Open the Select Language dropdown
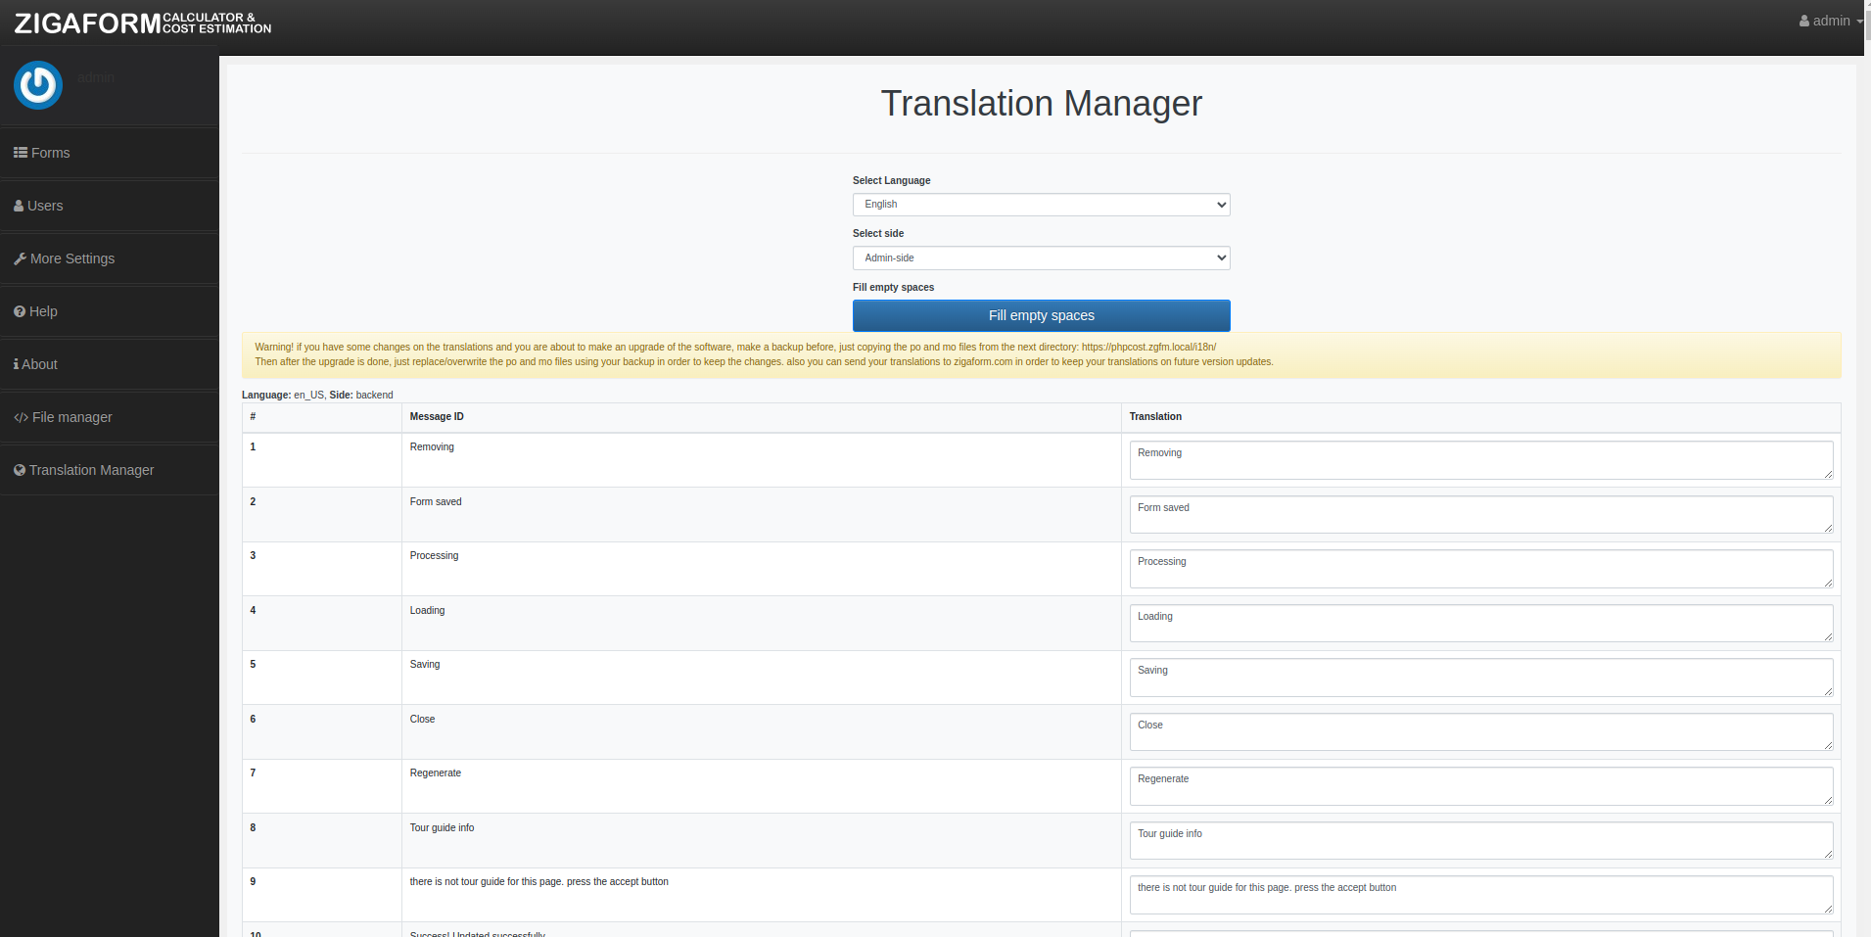1871x937 pixels. pyautogui.click(x=1040, y=205)
